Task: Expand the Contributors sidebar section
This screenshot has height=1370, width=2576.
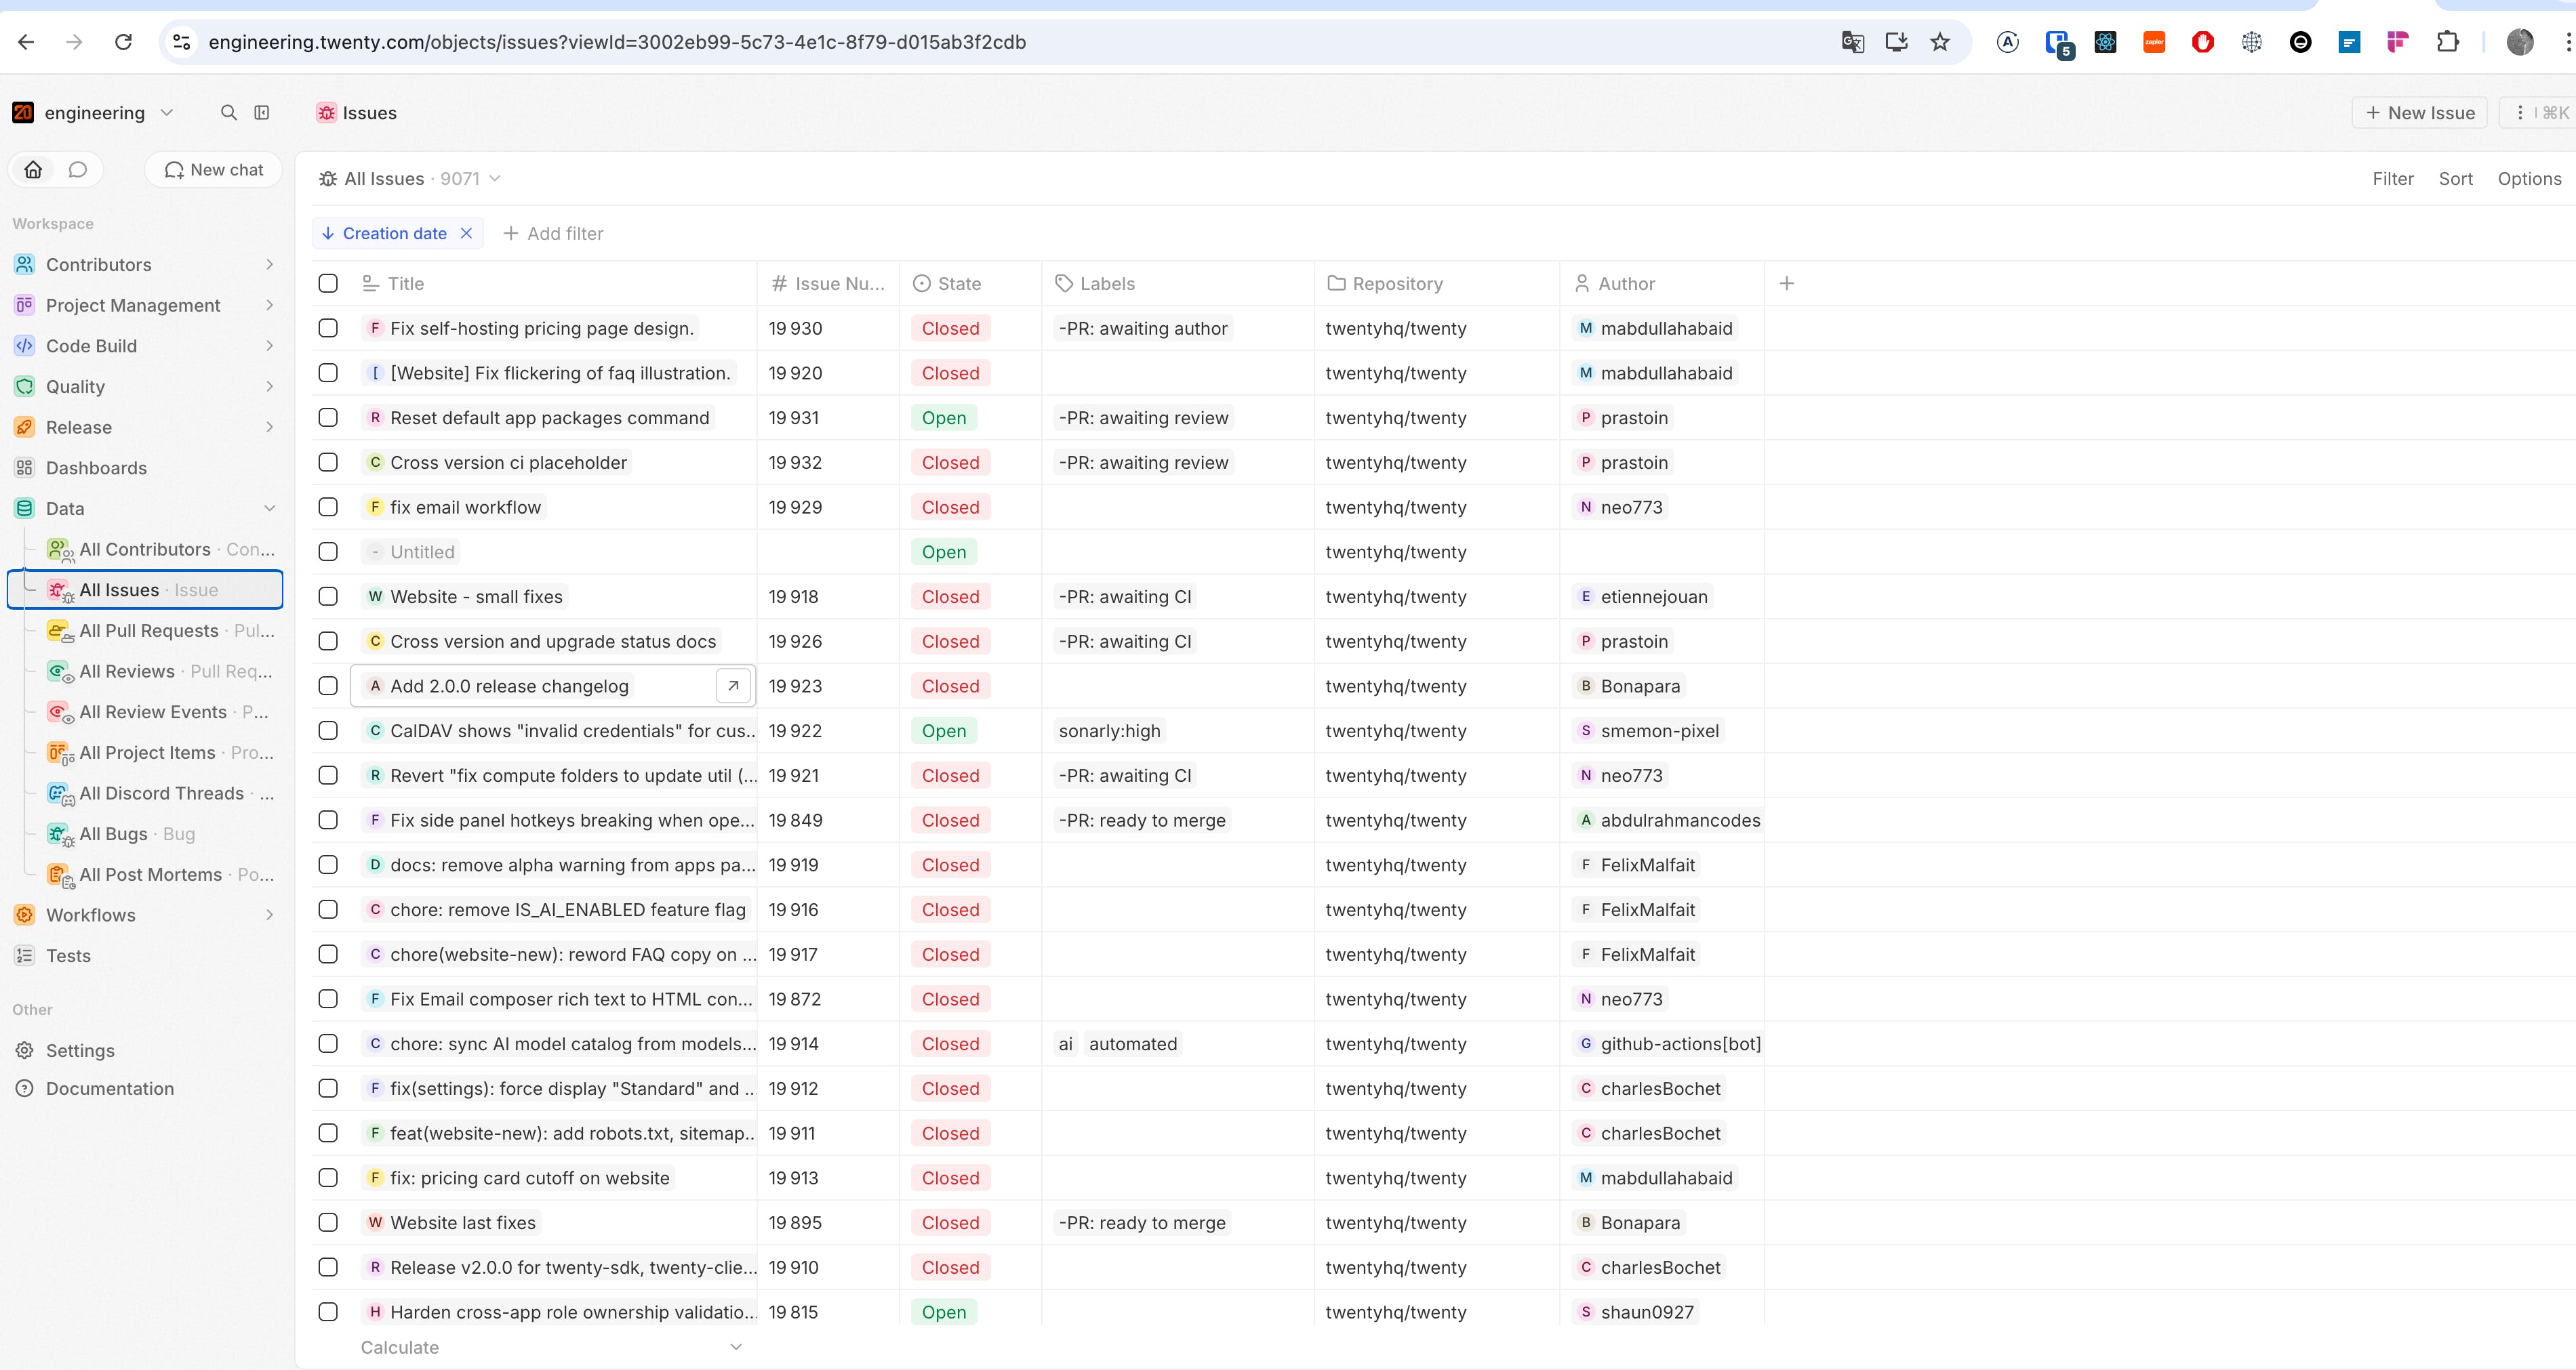Action: pos(269,265)
